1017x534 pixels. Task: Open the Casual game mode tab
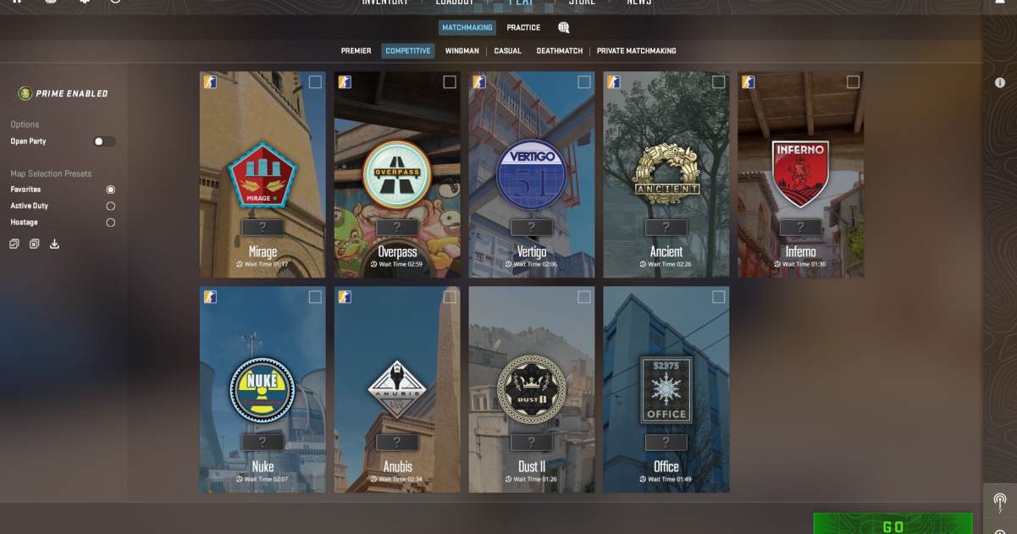pyautogui.click(x=508, y=51)
